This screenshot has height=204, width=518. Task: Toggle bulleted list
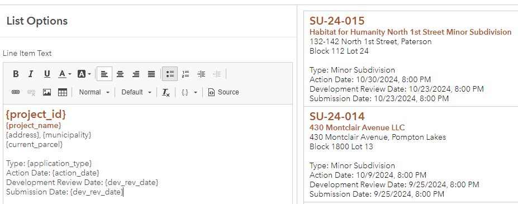pyautogui.click(x=170, y=74)
